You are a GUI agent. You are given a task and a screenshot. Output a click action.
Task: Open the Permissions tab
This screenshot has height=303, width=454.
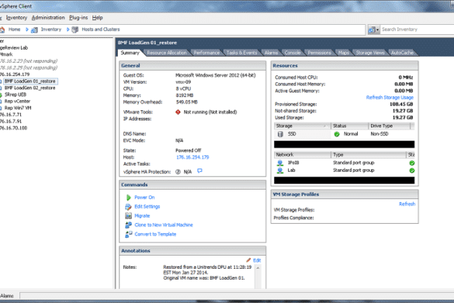[x=319, y=53]
